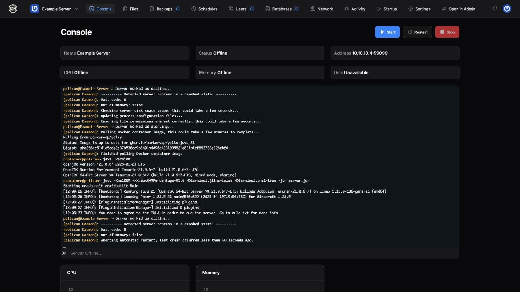Click the 'Aborting automatic restart' log line
This screenshot has height=292, width=520.
click(x=158, y=240)
